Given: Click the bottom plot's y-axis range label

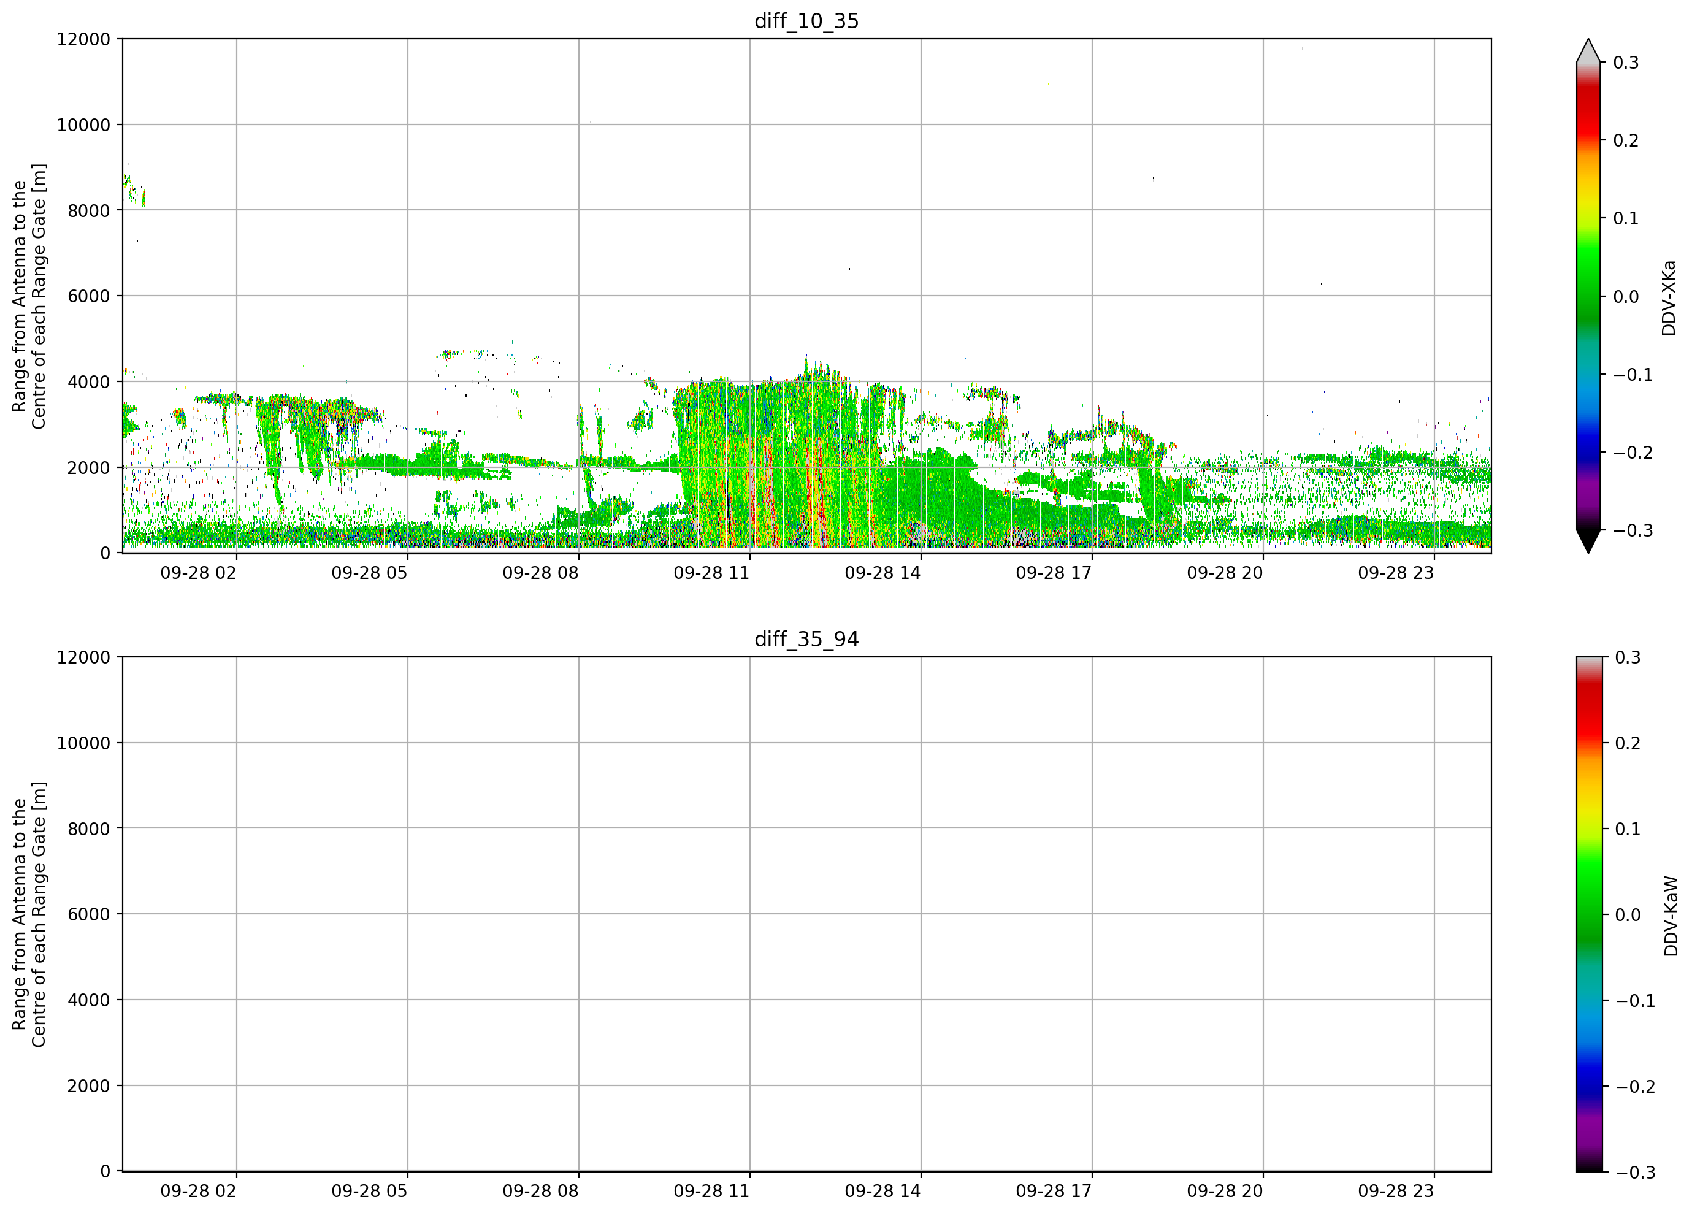Looking at the screenshot, I should click(29, 914).
